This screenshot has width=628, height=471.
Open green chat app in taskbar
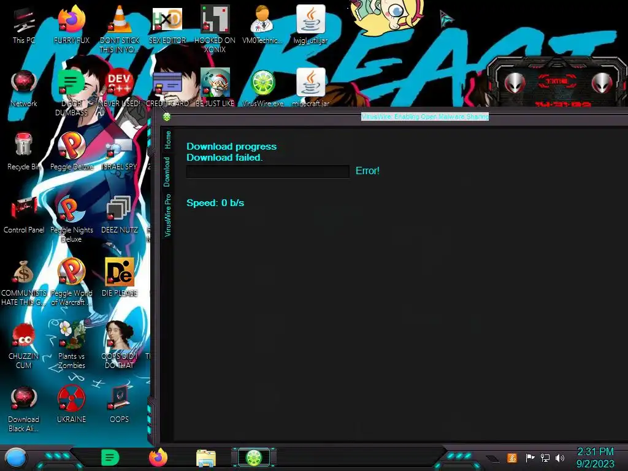[110, 458]
